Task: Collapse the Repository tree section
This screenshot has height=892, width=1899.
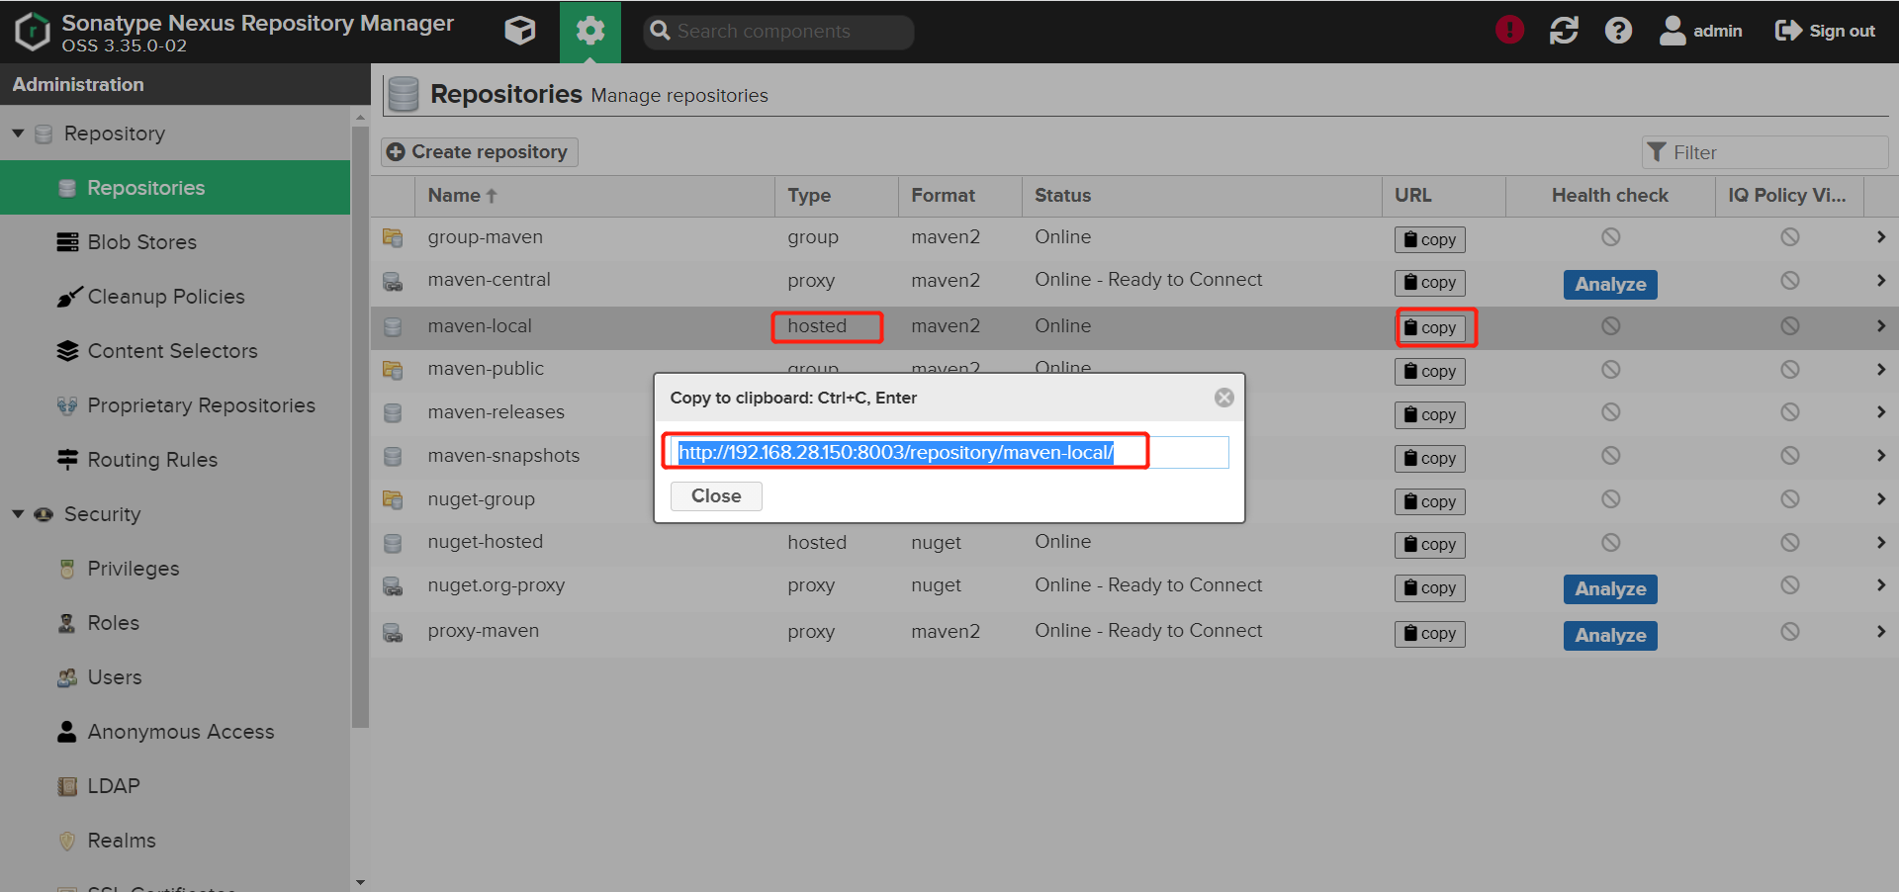Action: 18,134
